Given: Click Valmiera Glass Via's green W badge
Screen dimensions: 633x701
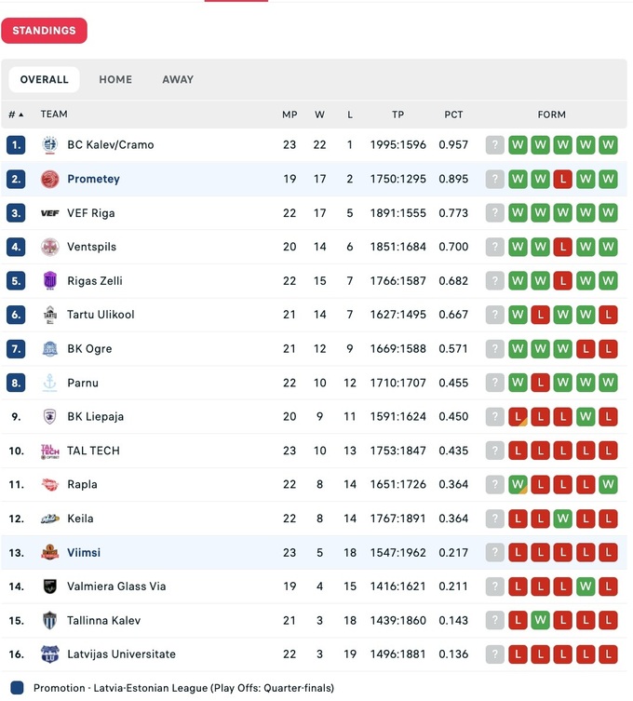Looking at the screenshot, I should pos(586,586).
